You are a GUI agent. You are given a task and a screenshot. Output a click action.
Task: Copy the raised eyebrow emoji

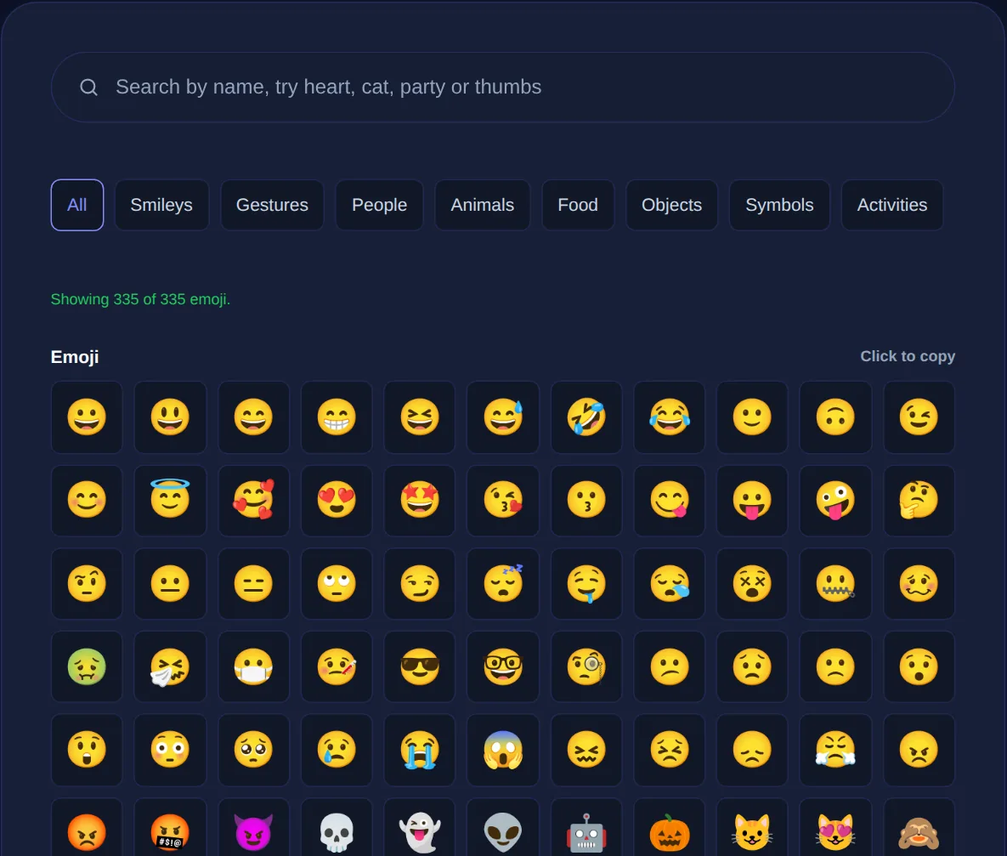pyautogui.click(x=87, y=583)
